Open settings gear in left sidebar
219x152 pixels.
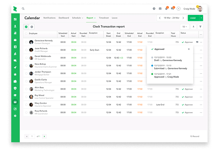click(x=15, y=116)
